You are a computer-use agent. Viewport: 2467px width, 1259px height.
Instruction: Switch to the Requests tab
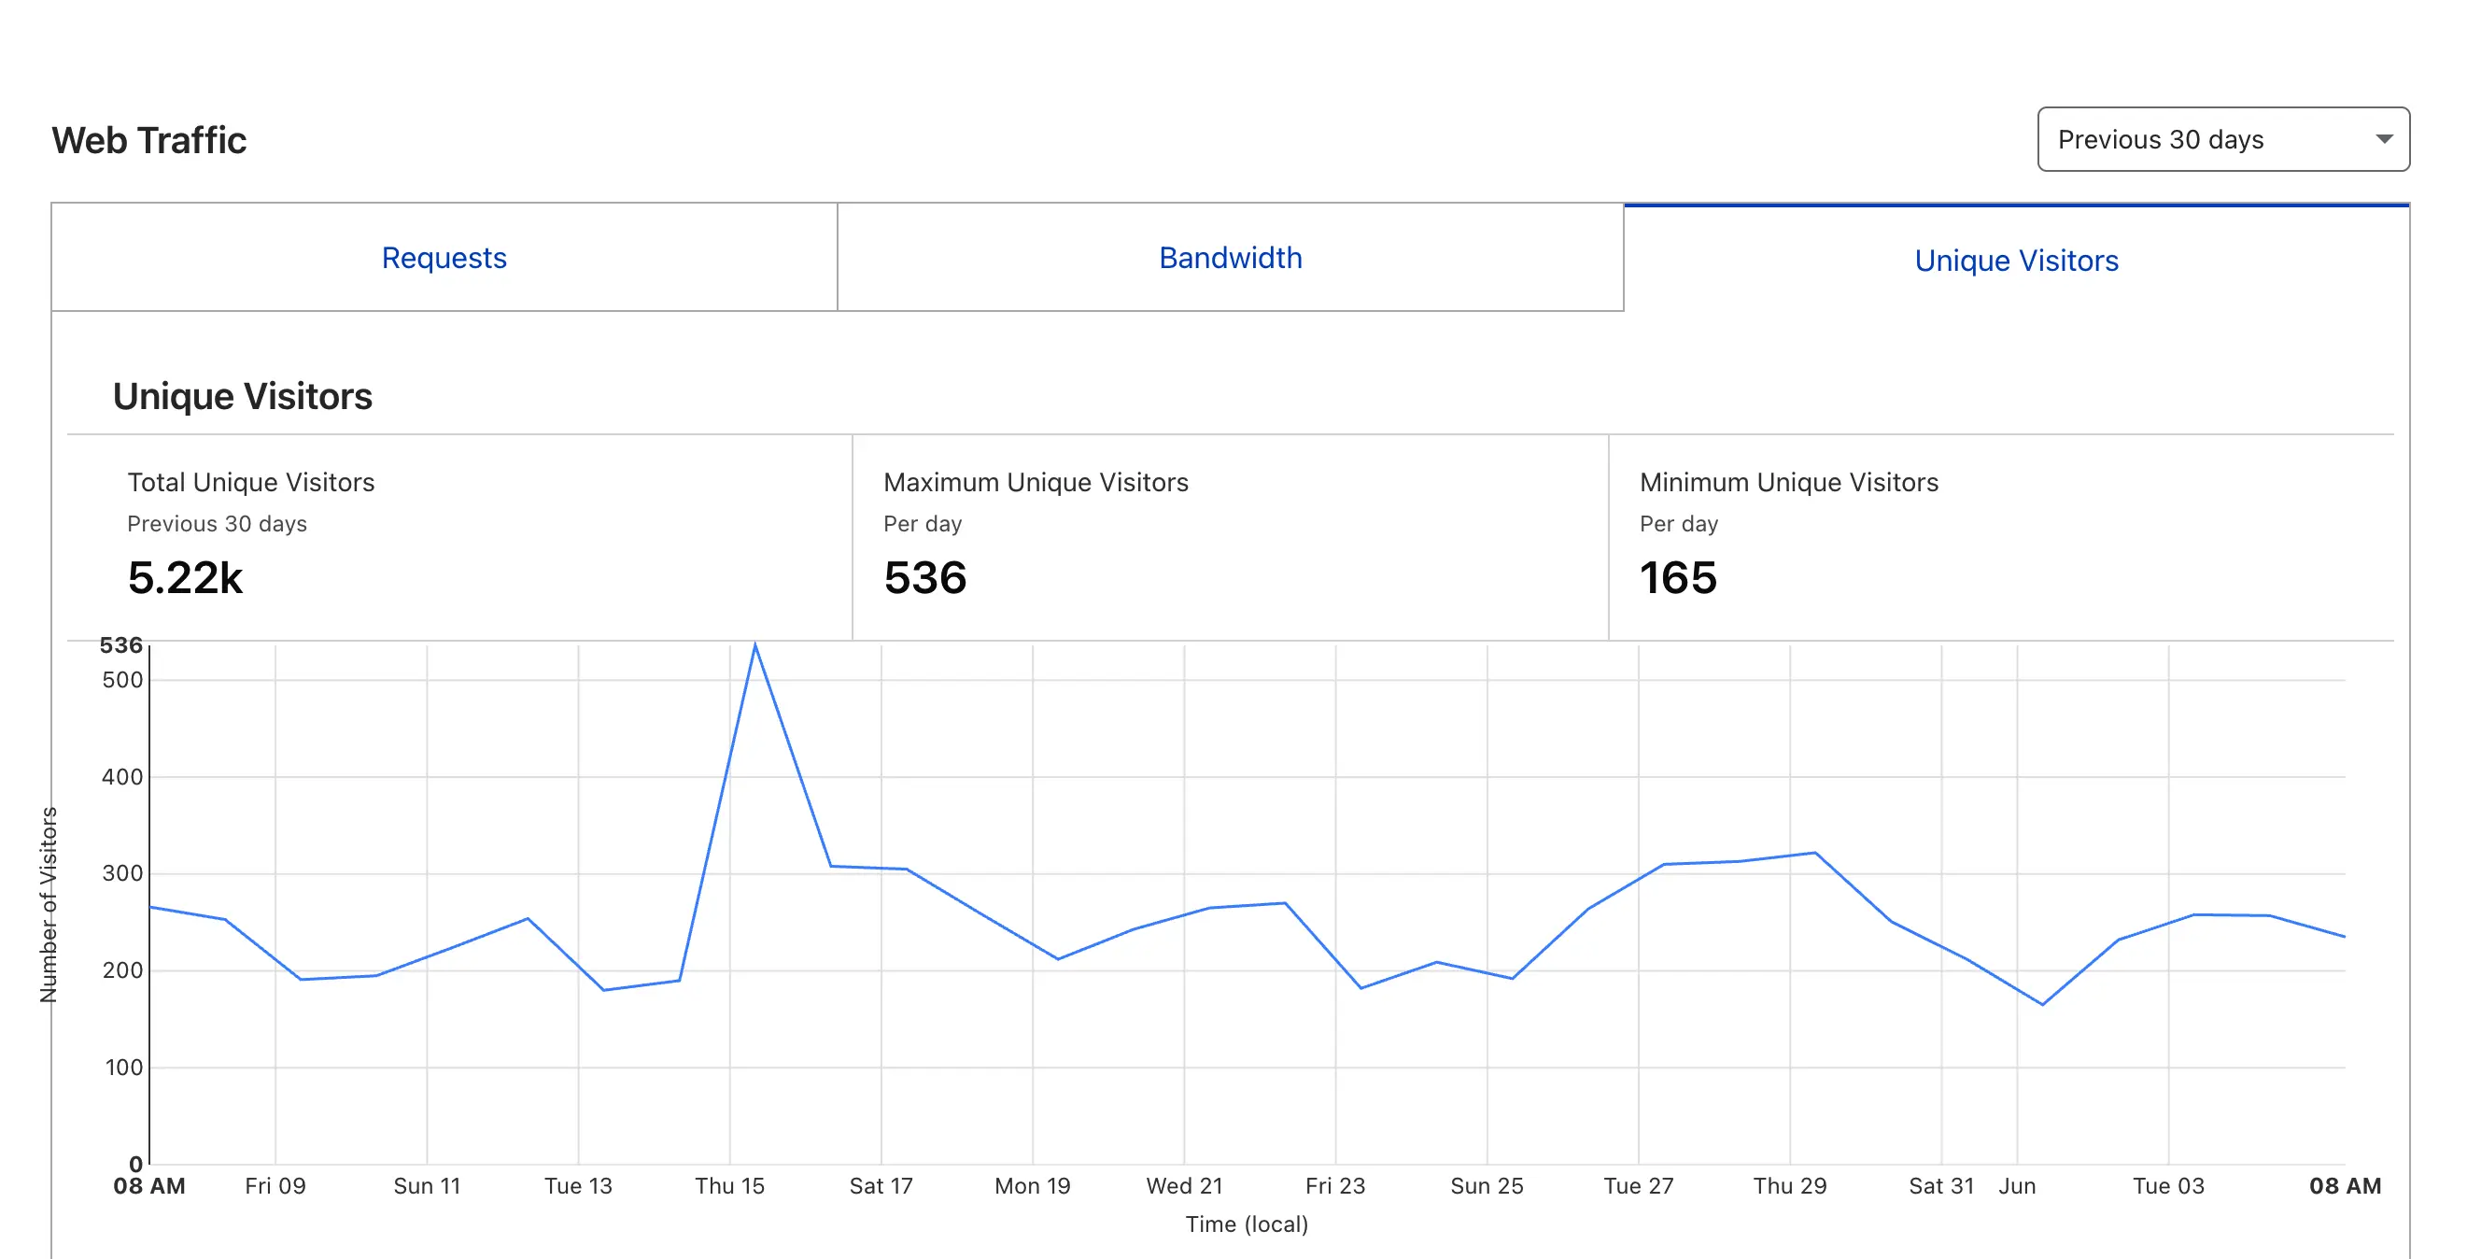(x=444, y=257)
